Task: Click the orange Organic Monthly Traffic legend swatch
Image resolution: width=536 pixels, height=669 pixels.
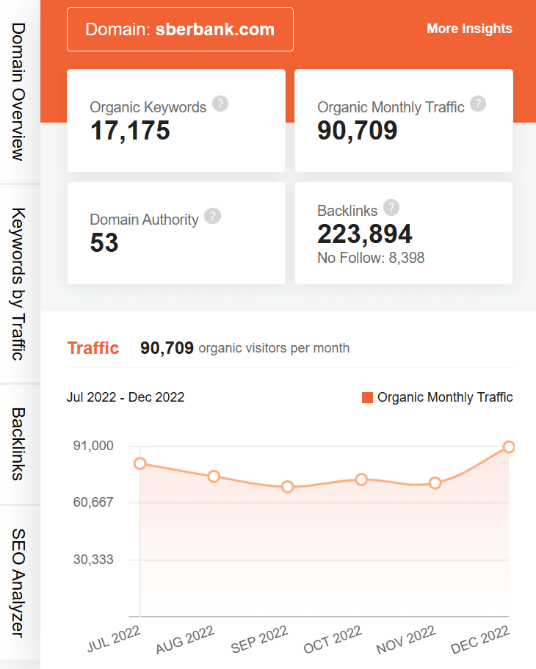Action: coord(367,397)
